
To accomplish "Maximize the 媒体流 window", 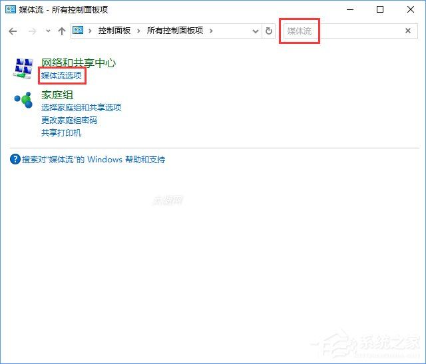I will tap(380, 9).
